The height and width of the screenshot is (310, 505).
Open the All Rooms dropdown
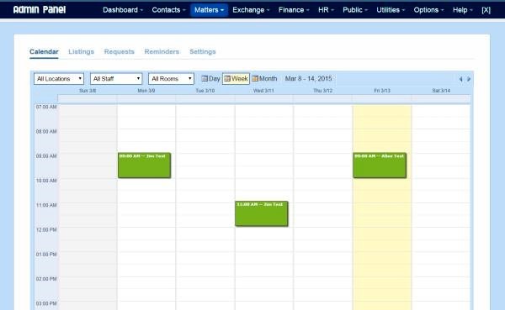coord(171,79)
